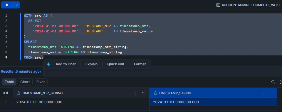This screenshot has height=112, width=282.
Task: Click the text-type icon in TIMESTAMP_STRING header
Action: pyautogui.click(x=155, y=93)
